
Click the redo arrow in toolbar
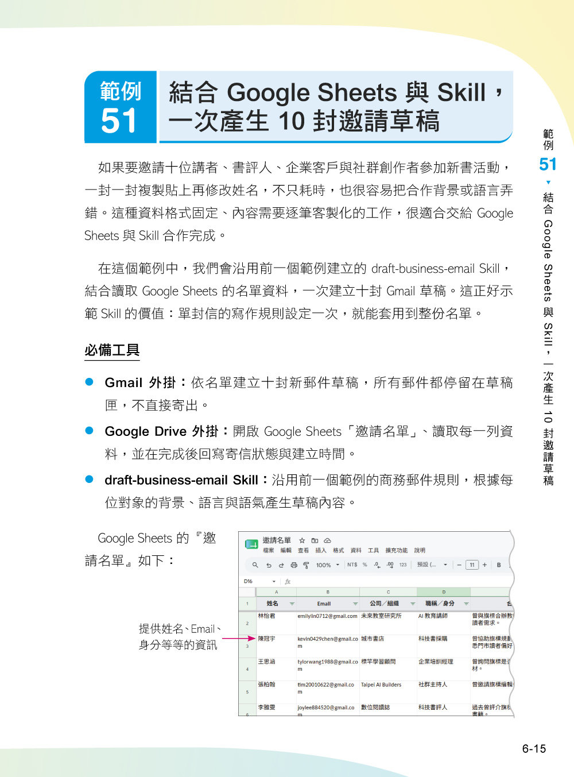click(281, 565)
